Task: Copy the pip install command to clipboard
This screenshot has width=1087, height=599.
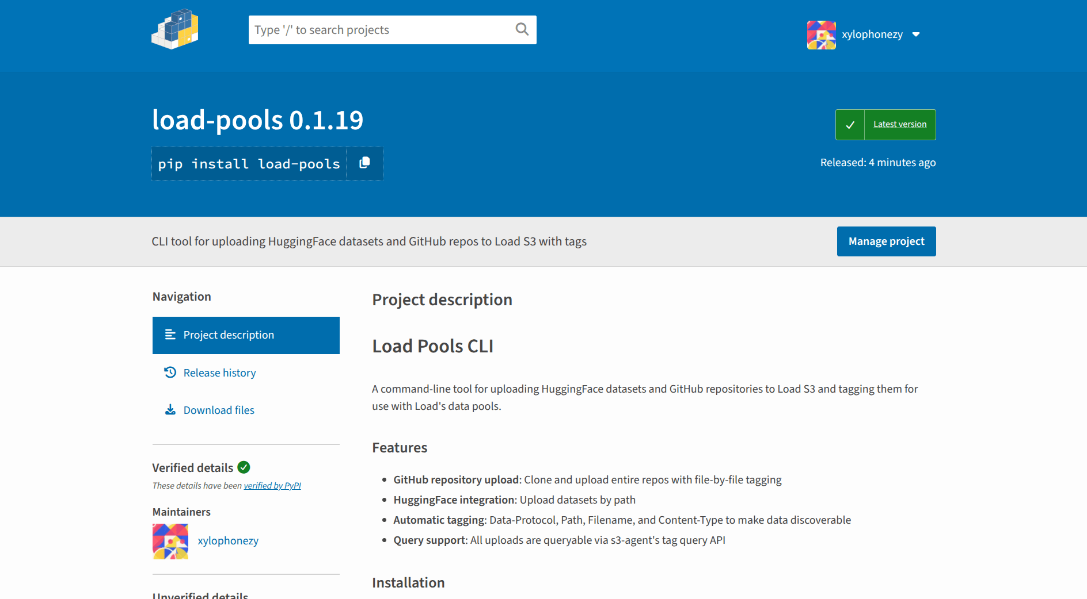Action: click(364, 163)
